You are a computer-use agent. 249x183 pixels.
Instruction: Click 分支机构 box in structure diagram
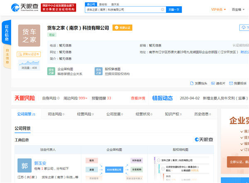click(x=137, y=170)
